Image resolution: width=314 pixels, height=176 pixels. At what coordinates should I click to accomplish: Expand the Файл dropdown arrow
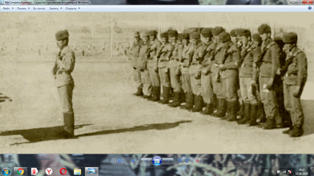tap(13, 8)
